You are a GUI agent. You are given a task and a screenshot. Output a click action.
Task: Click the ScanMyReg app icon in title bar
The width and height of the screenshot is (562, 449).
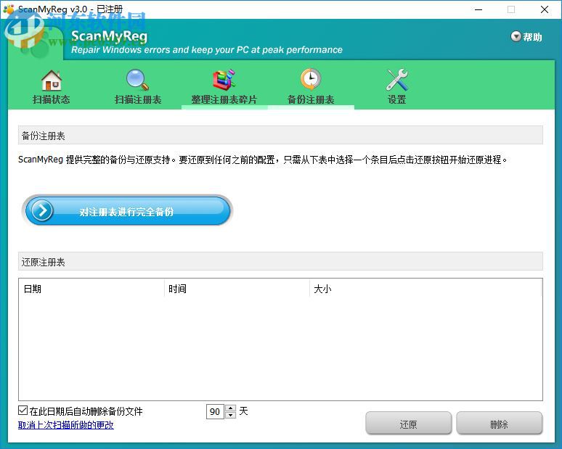pos(9,9)
